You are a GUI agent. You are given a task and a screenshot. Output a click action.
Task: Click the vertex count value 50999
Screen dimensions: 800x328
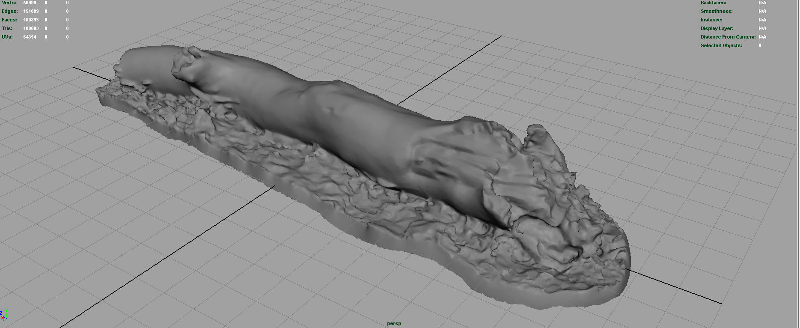(x=30, y=3)
